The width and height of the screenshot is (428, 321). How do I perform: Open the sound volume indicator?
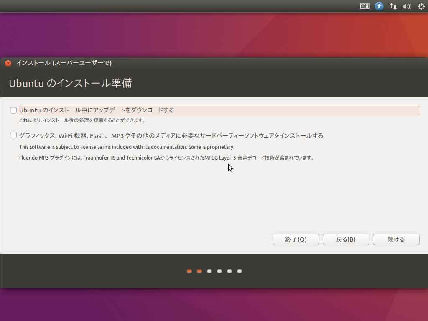407,6
